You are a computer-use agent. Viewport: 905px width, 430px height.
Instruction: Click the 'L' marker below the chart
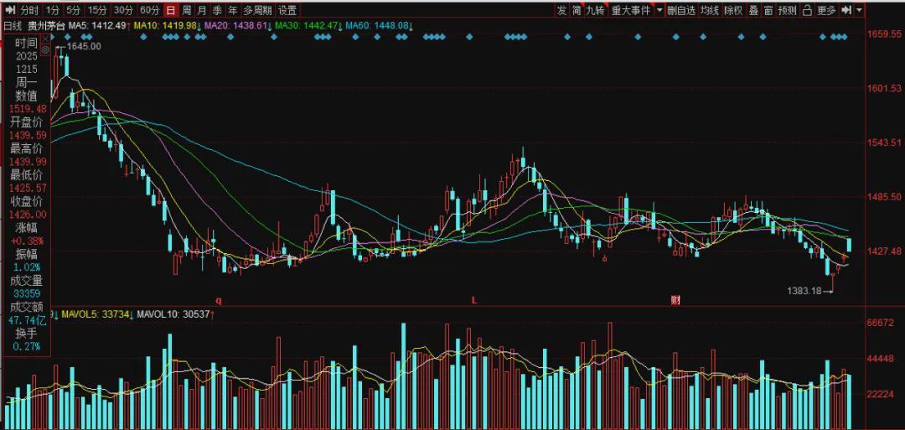[x=473, y=299]
